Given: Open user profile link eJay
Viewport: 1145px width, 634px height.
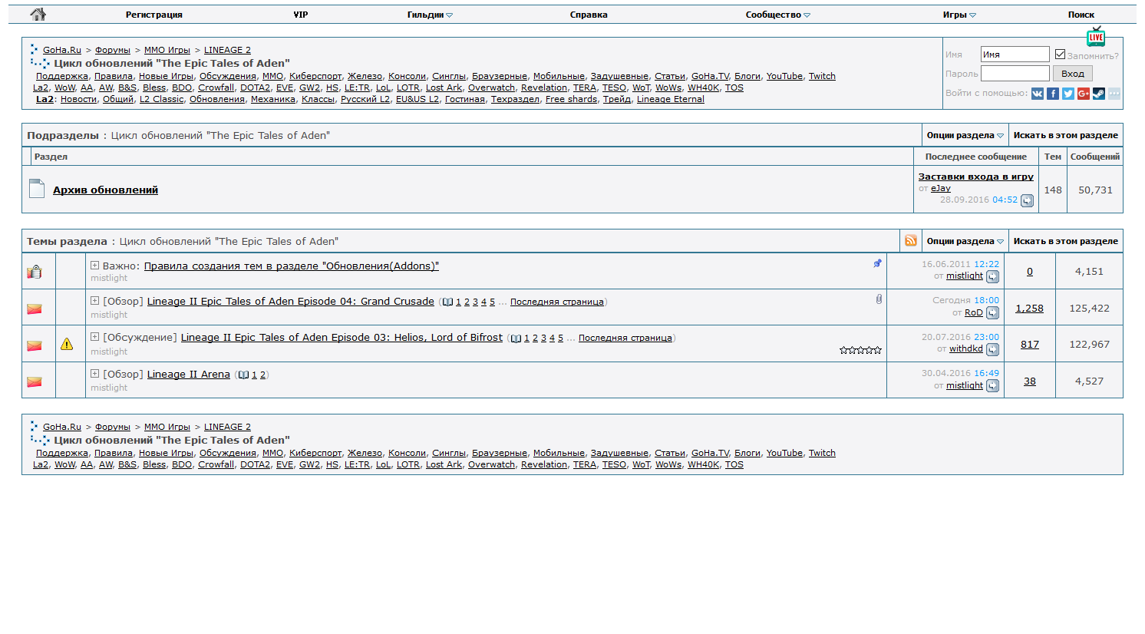Looking at the screenshot, I should tap(941, 188).
